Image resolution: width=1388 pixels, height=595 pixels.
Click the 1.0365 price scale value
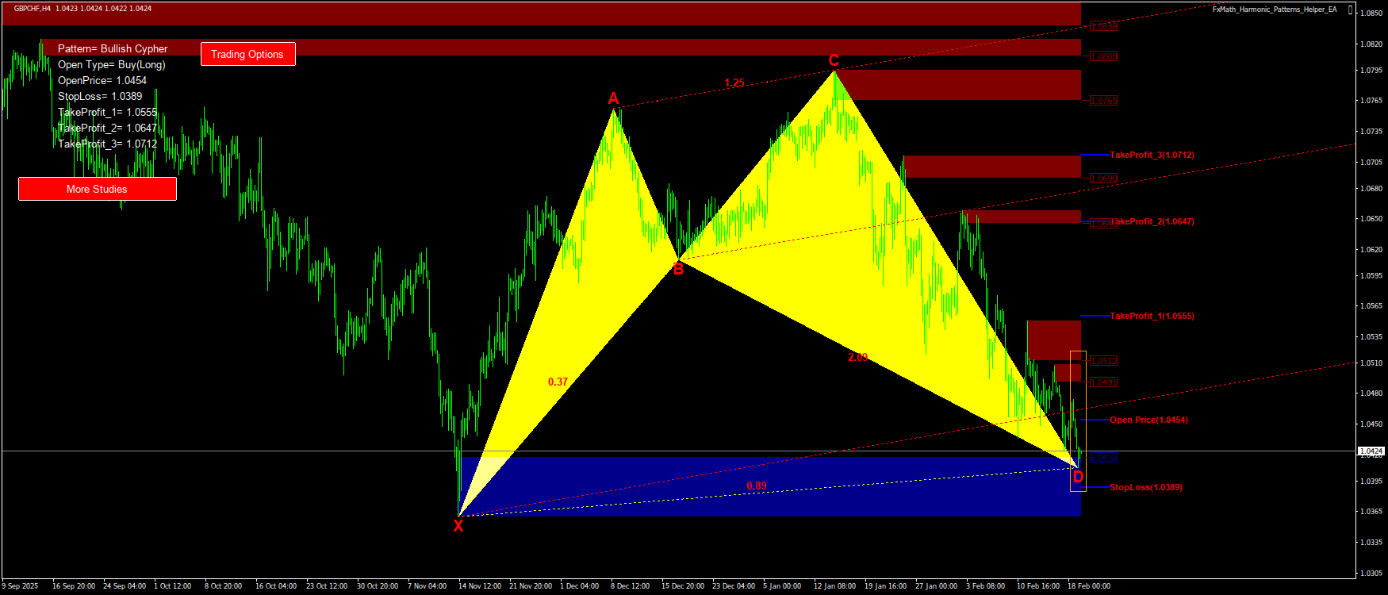pos(1372,512)
